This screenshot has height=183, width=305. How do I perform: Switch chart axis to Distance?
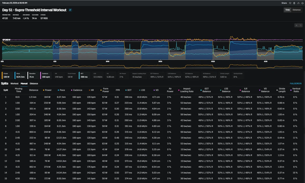coord(296,10)
